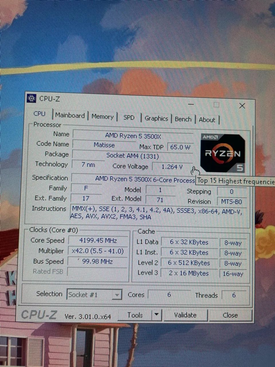Open the Mainboard tab

click(70, 115)
